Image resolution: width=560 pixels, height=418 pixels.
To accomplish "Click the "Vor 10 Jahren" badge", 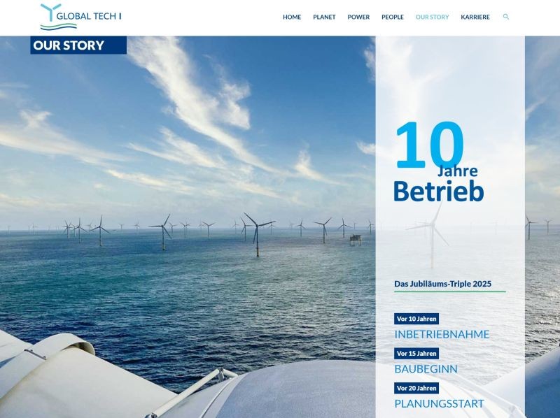I will pos(416,319).
